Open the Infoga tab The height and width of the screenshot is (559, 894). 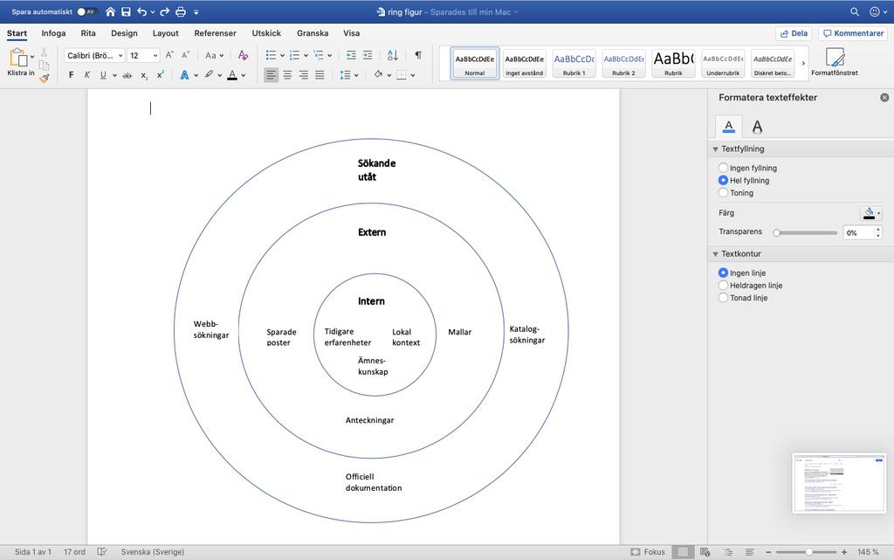53,33
